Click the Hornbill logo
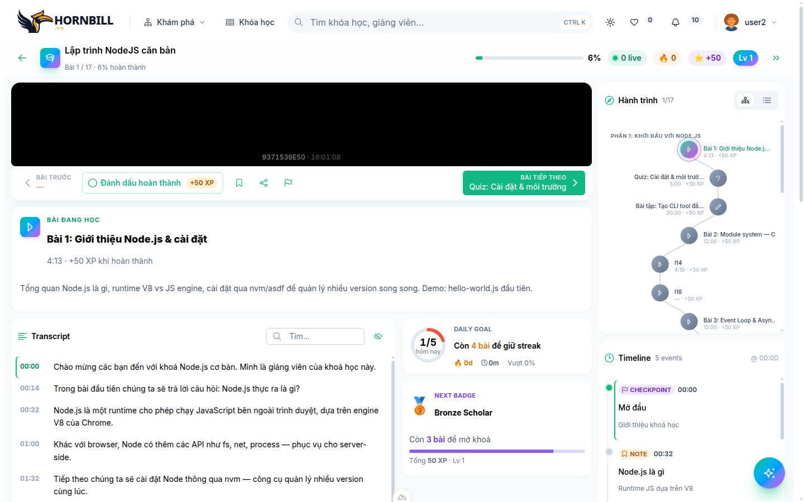Viewport: 804px width, 502px height. pyautogui.click(x=65, y=22)
